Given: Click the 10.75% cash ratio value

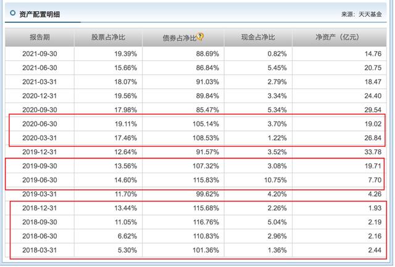Looking at the screenshot, I should pyautogui.click(x=276, y=180).
